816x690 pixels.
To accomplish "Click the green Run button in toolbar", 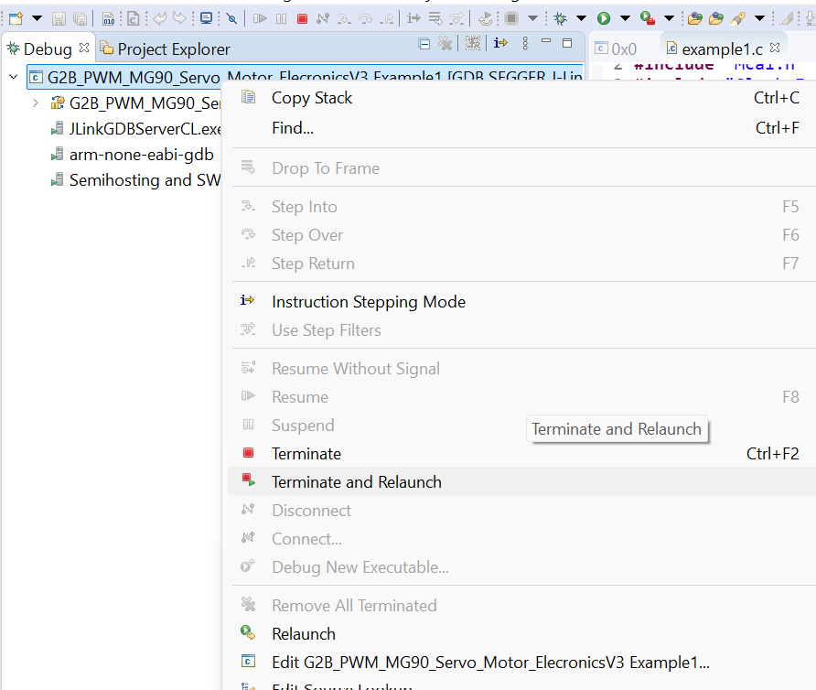I will point(604,18).
